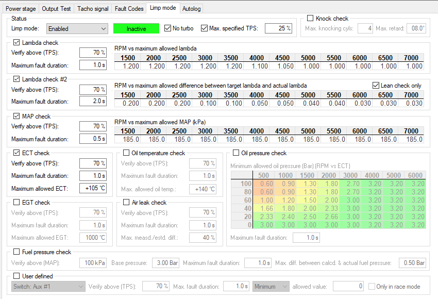Edit Lambda check Verify above TPS field
The image size is (438, 299).
coord(93,53)
